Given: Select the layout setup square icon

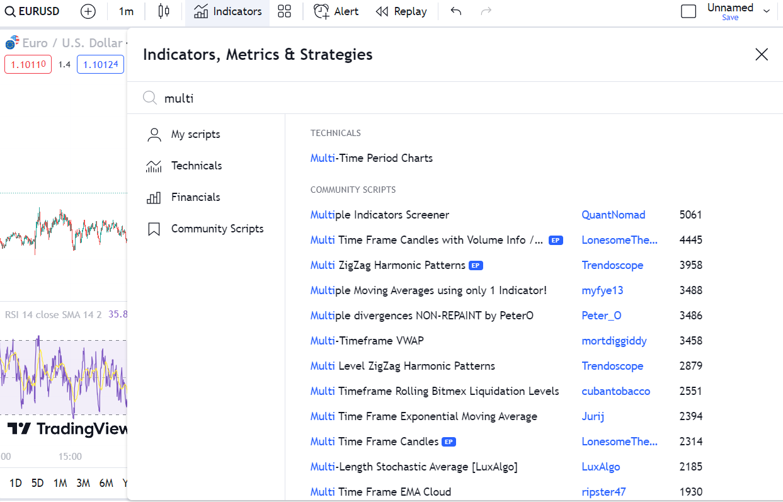Looking at the screenshot, I should click(689, 11).
